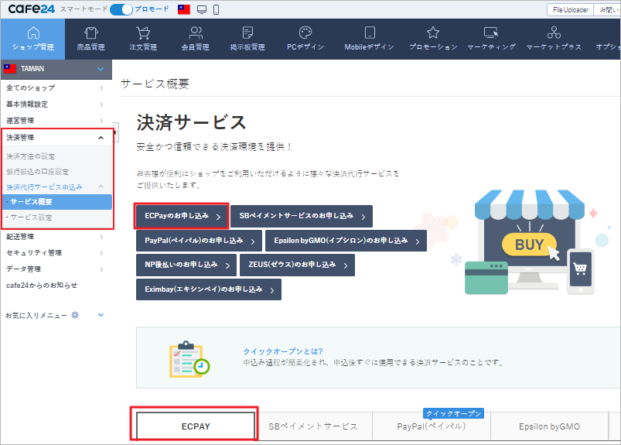Click PayPal(ペイパル)のお申し込み button

[x=199, y=241]
